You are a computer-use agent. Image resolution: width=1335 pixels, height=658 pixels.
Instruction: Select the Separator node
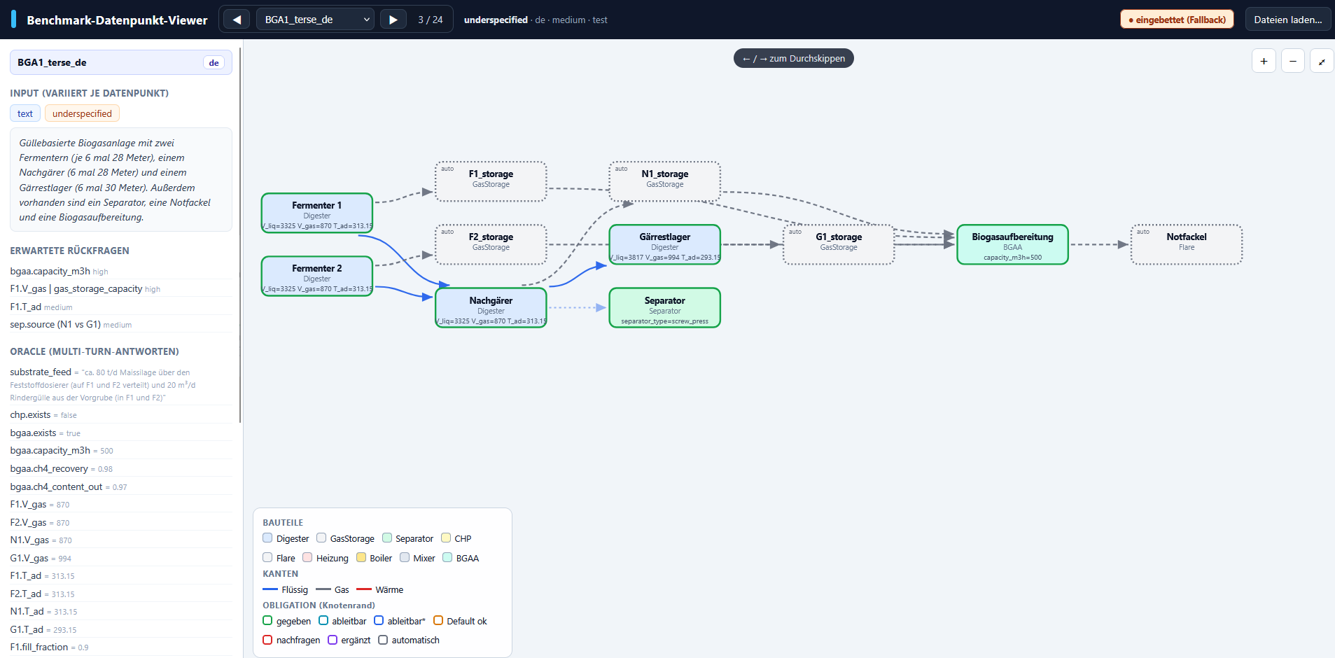tap(664, 308)
